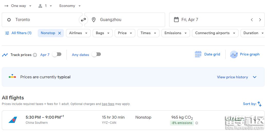This screenshot has height=133, width=268.
Task: Expand the Emissions filter
Action: [175, 33]
